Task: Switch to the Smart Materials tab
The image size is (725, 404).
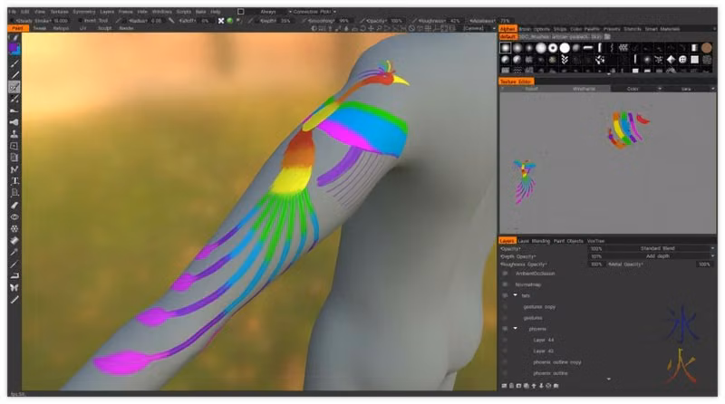Action: (x=662, y=29)
